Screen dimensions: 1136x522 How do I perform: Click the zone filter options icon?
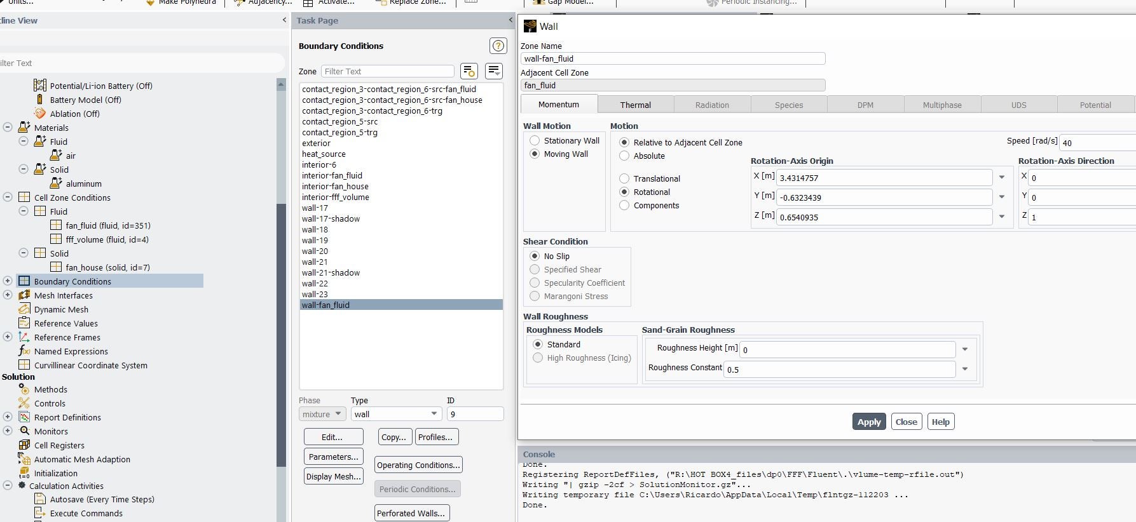coord(469,71)
